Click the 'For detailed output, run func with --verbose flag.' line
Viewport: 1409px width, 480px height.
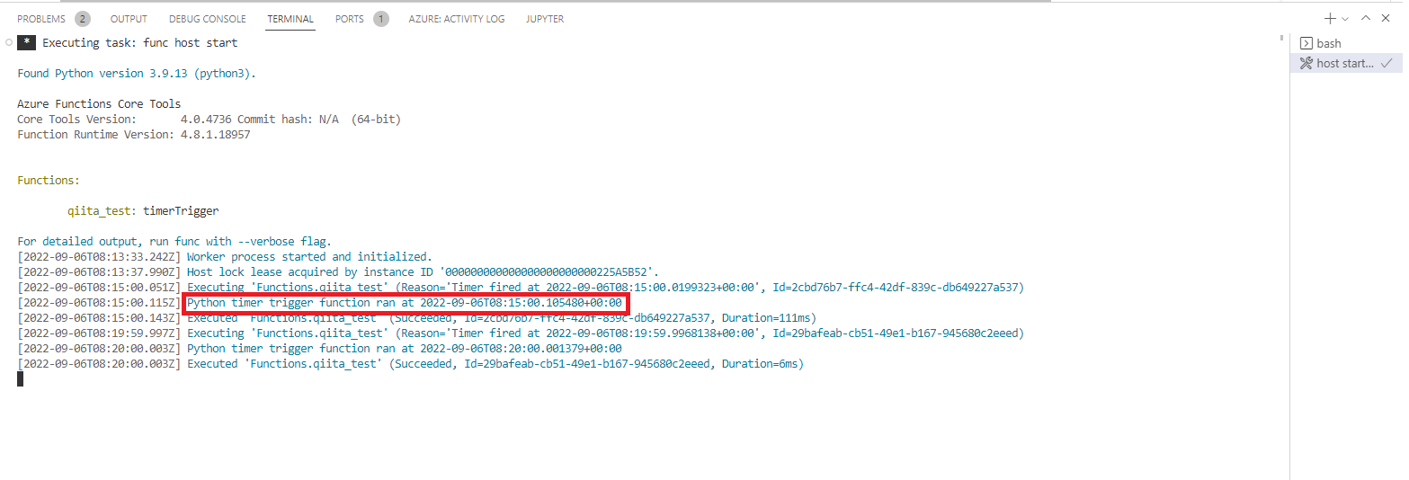pos(174,241)
